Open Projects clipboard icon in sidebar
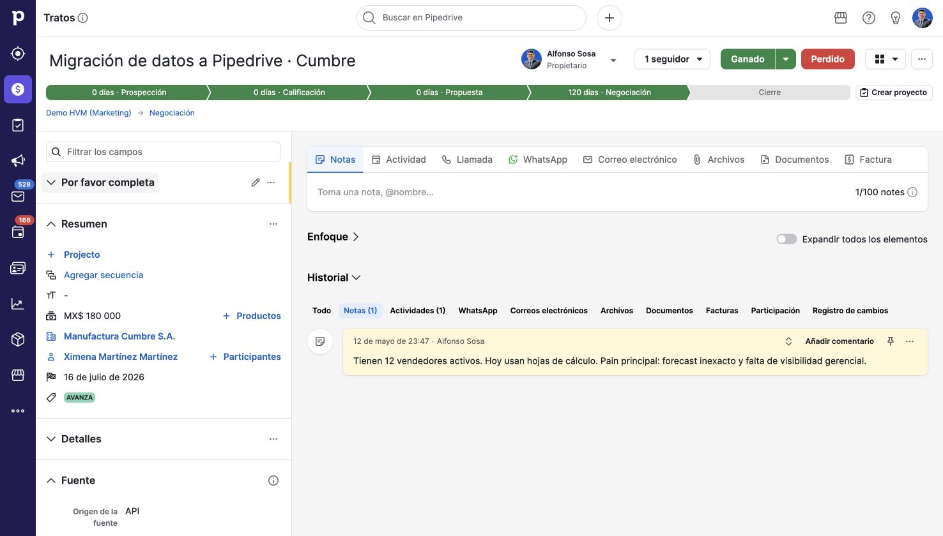 [18, 125]
